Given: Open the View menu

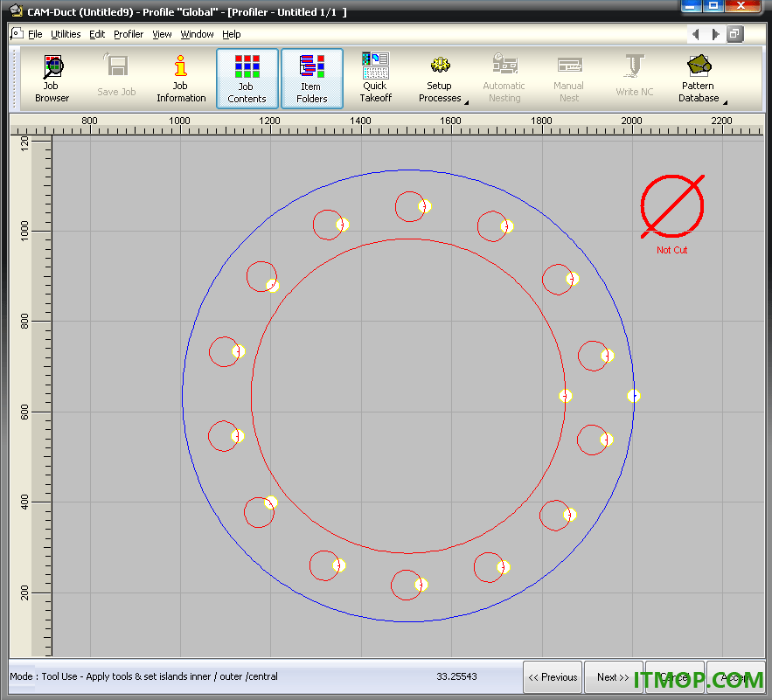Looking at the screenshot, I should tap(162, 34).
